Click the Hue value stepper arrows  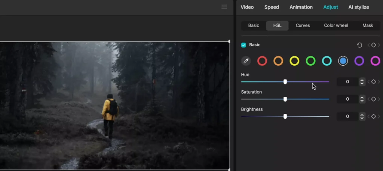(x=362, y=82)
